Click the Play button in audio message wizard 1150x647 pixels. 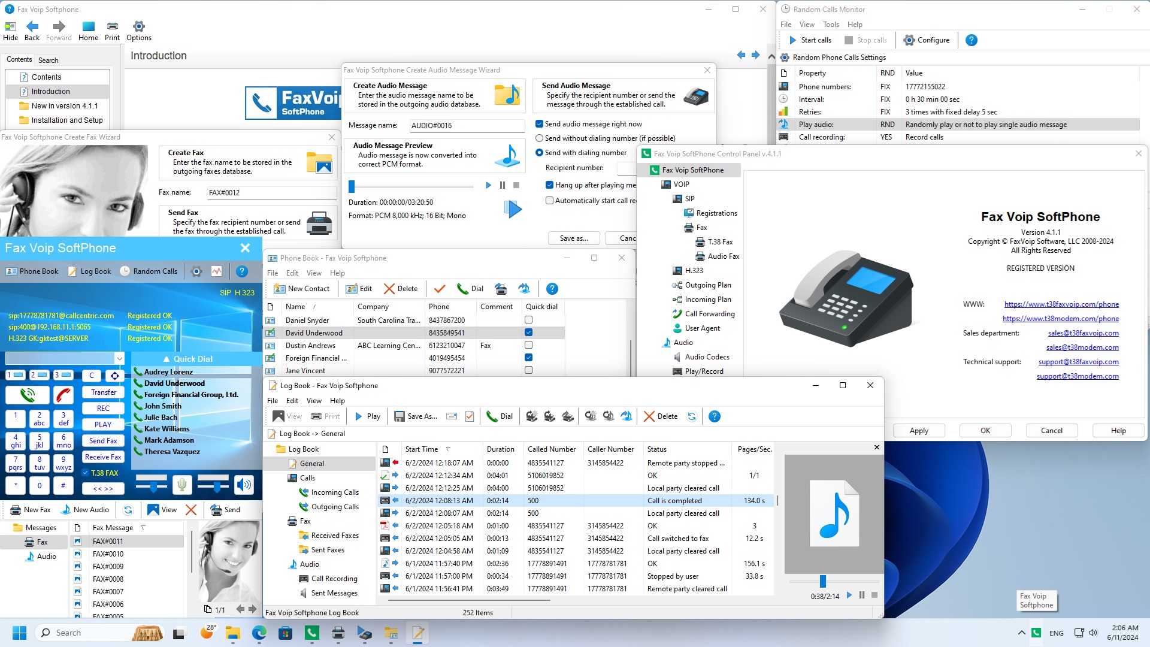click(x=488, y=185)
